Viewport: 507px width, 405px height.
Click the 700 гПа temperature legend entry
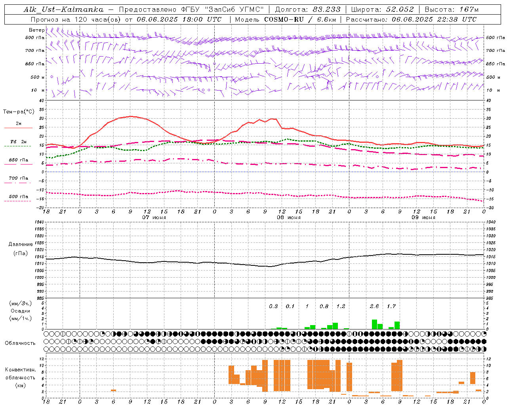tap(19, 178)
